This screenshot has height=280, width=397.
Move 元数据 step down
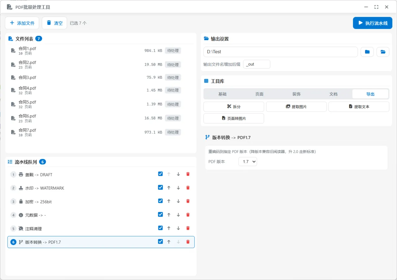coord(178,215)
